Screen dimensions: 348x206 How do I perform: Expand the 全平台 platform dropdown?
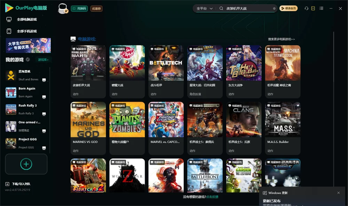pos(204,8)
